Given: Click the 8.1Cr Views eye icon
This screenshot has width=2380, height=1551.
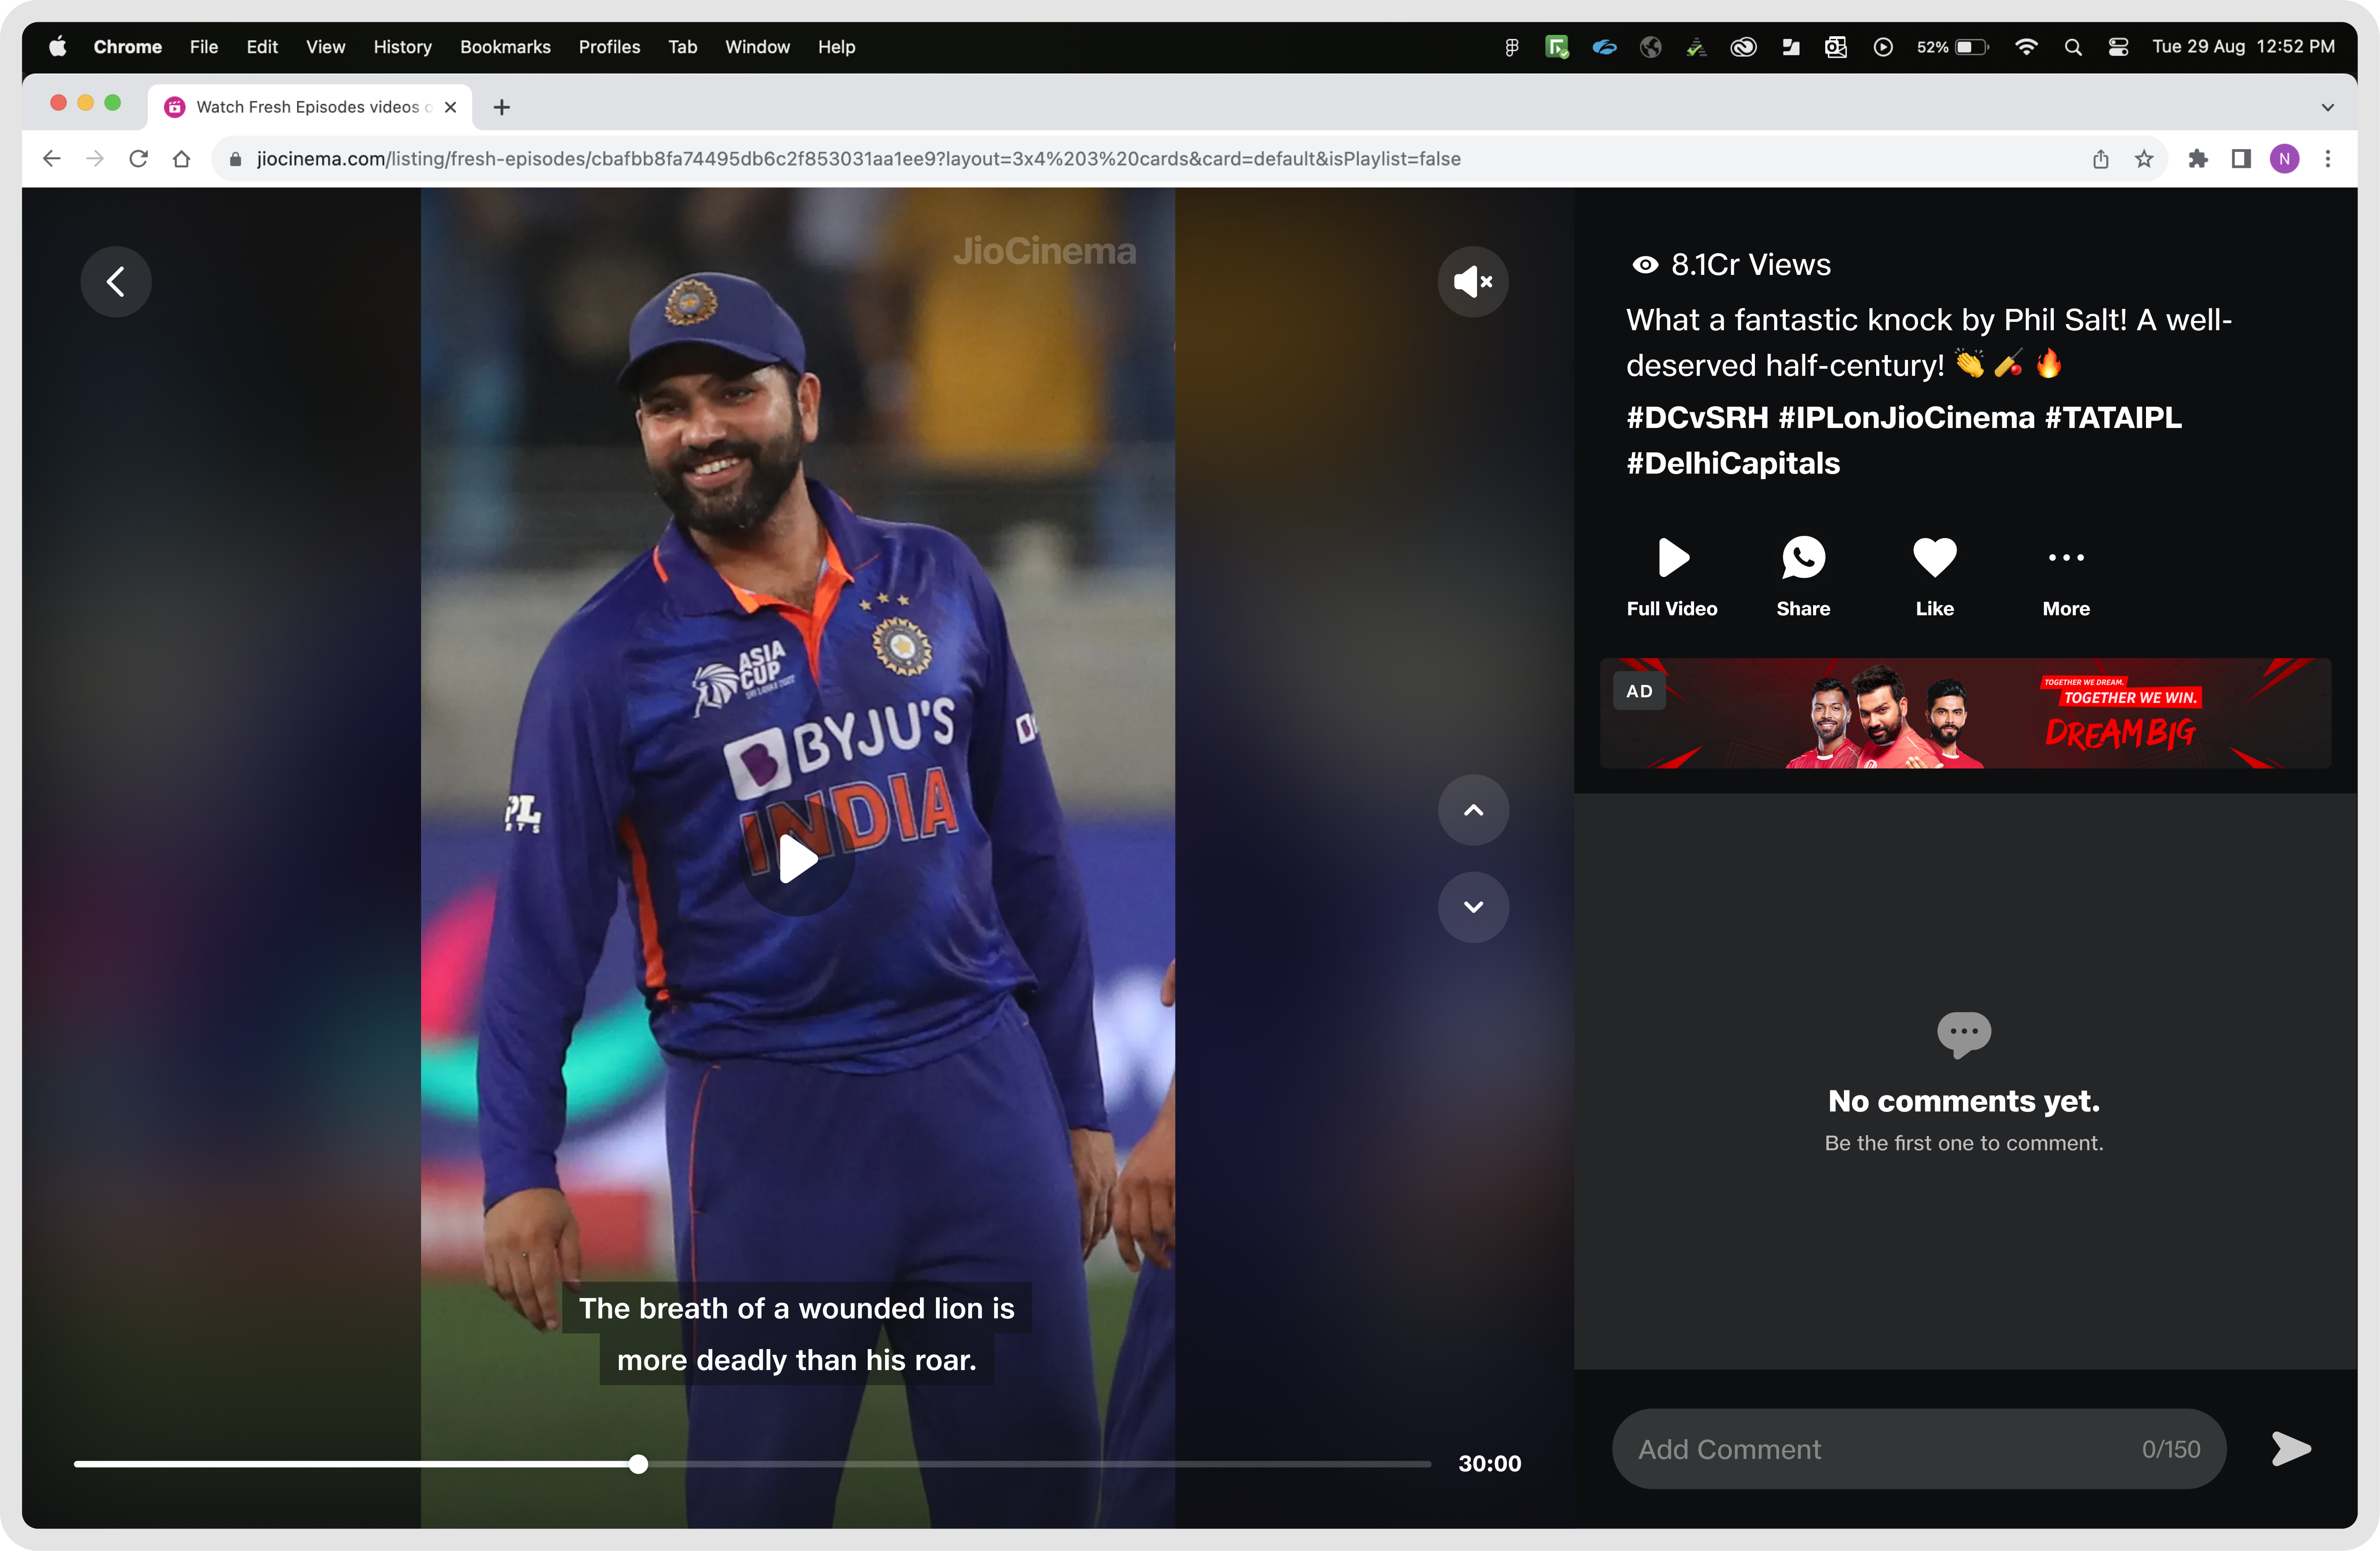Looking at the screenshot, I should [x=1644, y=264].
